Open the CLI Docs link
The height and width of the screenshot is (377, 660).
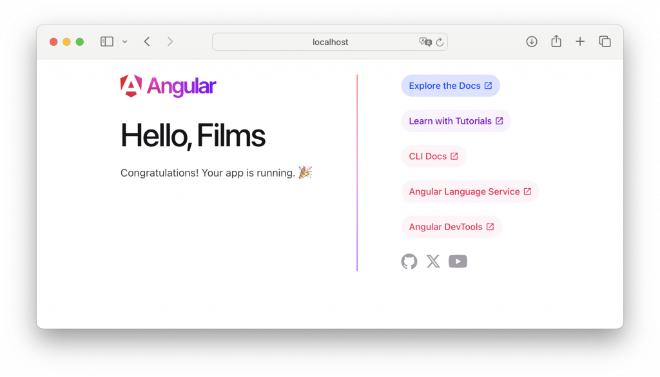click(433, 156)
